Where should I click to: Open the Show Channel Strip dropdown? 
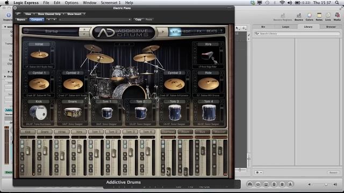pyautogui.click(x=51, y=14)
